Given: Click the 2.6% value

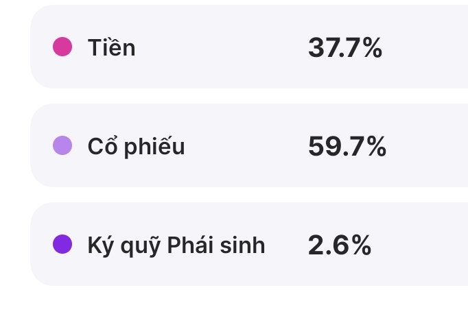Looking at the screenshot, I should click(x=339, y=245).
